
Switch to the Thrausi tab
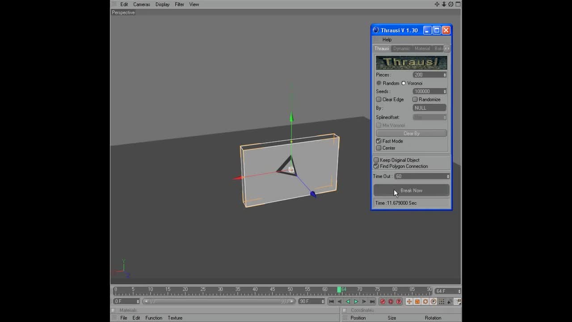click(x=382, y=48)
